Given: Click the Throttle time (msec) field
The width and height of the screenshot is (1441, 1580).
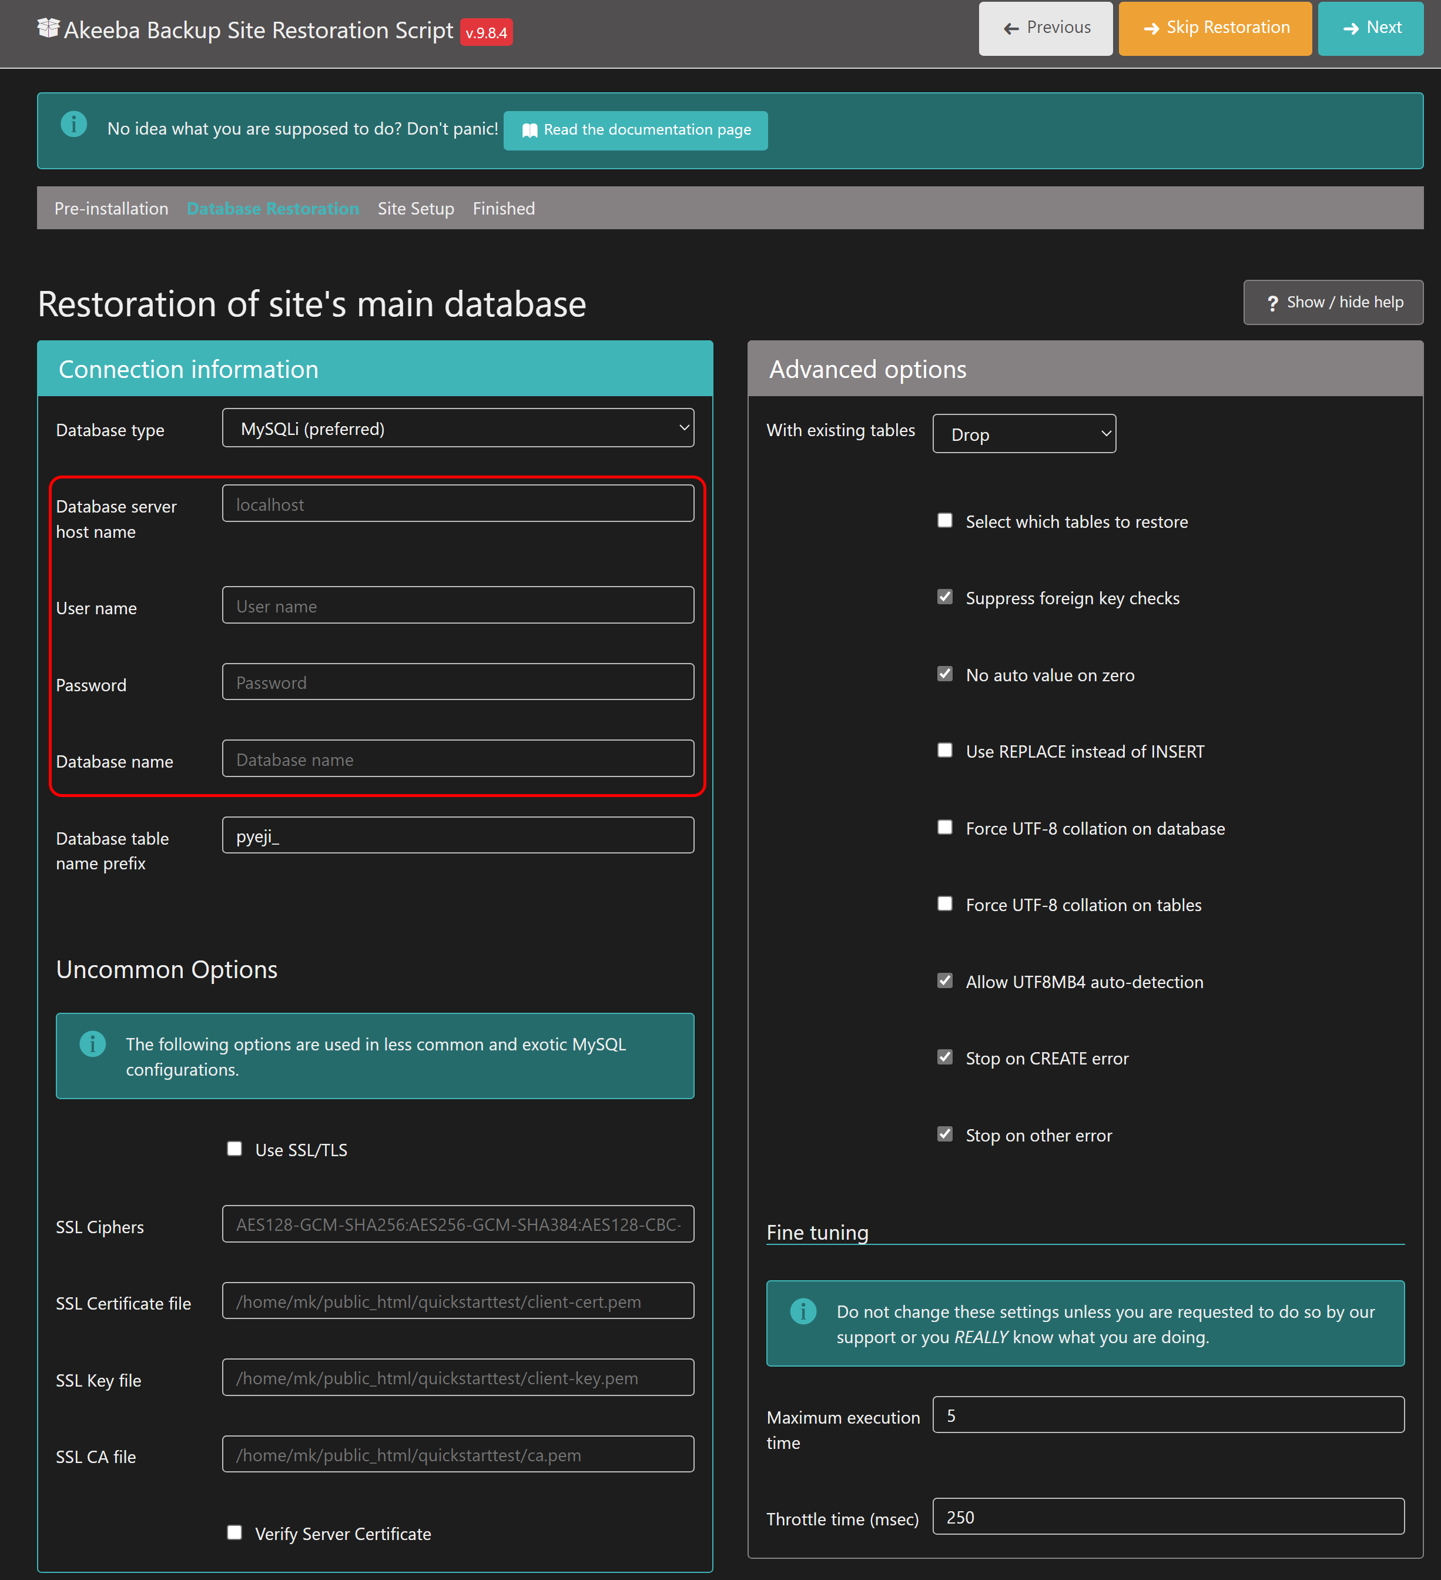Looking at the screenshot, I should 1168,1517.
